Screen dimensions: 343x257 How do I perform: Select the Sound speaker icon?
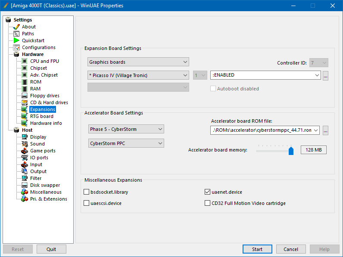pos(25,144)
